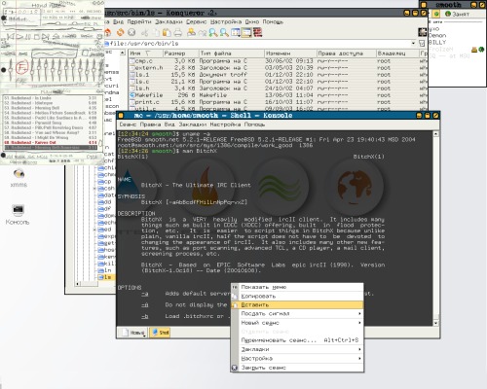Sort Konqueror files by the Изменен column
Image resolution: width=487 pixels, height=389 pixels.
click(290, 53)
